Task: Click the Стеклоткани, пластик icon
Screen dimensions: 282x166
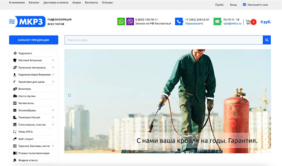Action: 15,124
